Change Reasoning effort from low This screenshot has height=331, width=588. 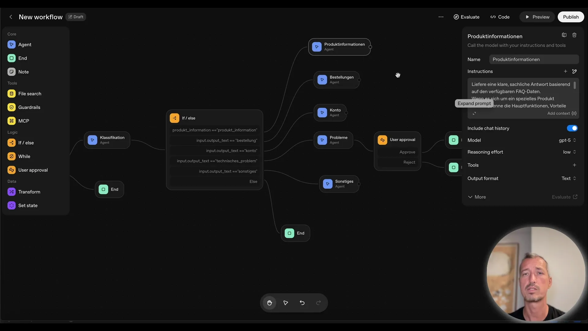tap(569, 152)
